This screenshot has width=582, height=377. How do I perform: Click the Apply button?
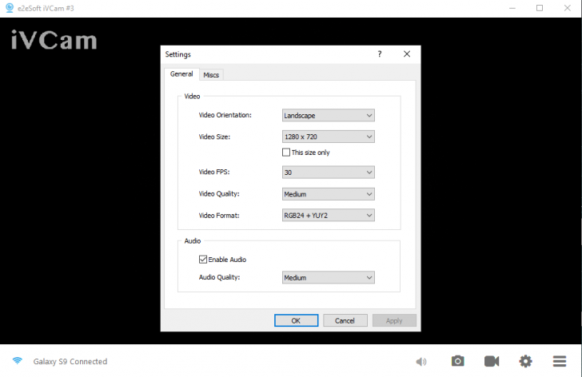pyautogui.click(x=394, y=320)
